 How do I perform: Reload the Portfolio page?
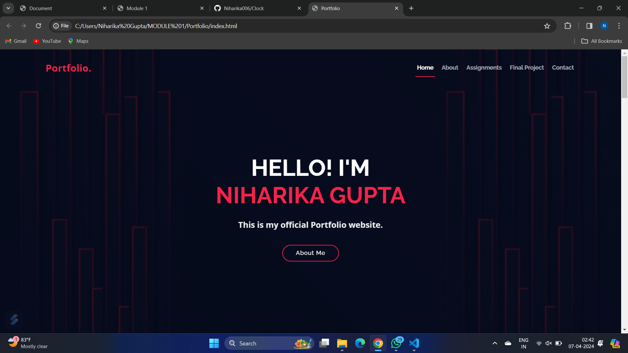[x=38, y=26]
